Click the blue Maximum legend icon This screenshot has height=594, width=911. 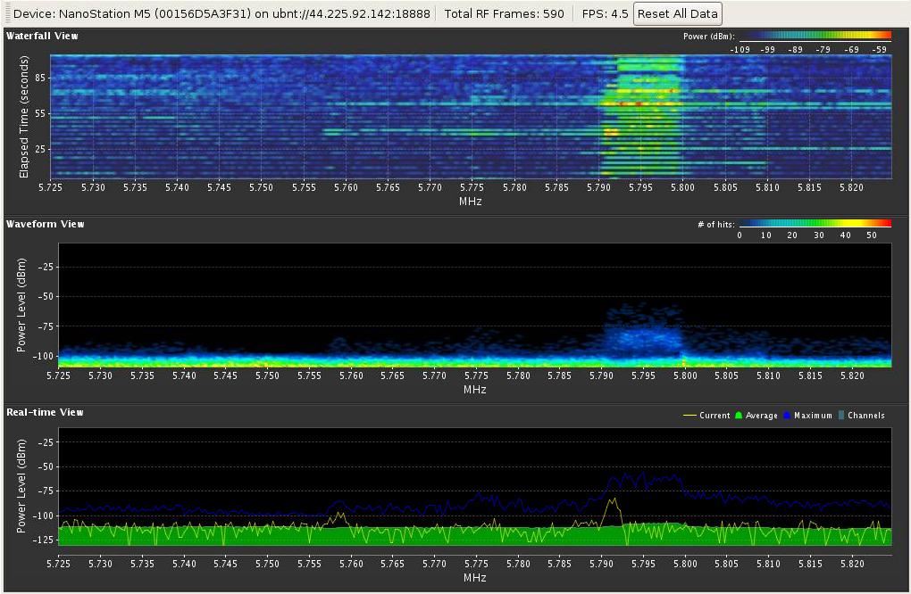point(787,416)
